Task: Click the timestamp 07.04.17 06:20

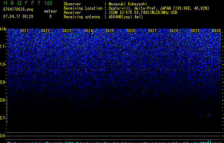Action: click(18, 16)
